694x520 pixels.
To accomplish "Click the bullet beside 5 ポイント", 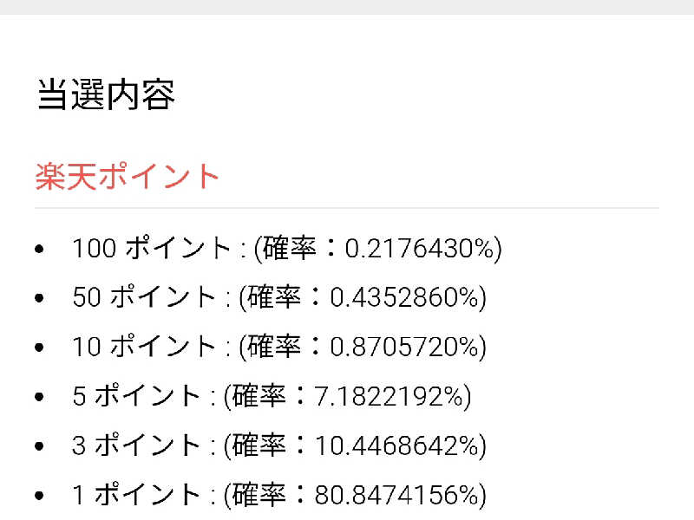I will point(39,398).
